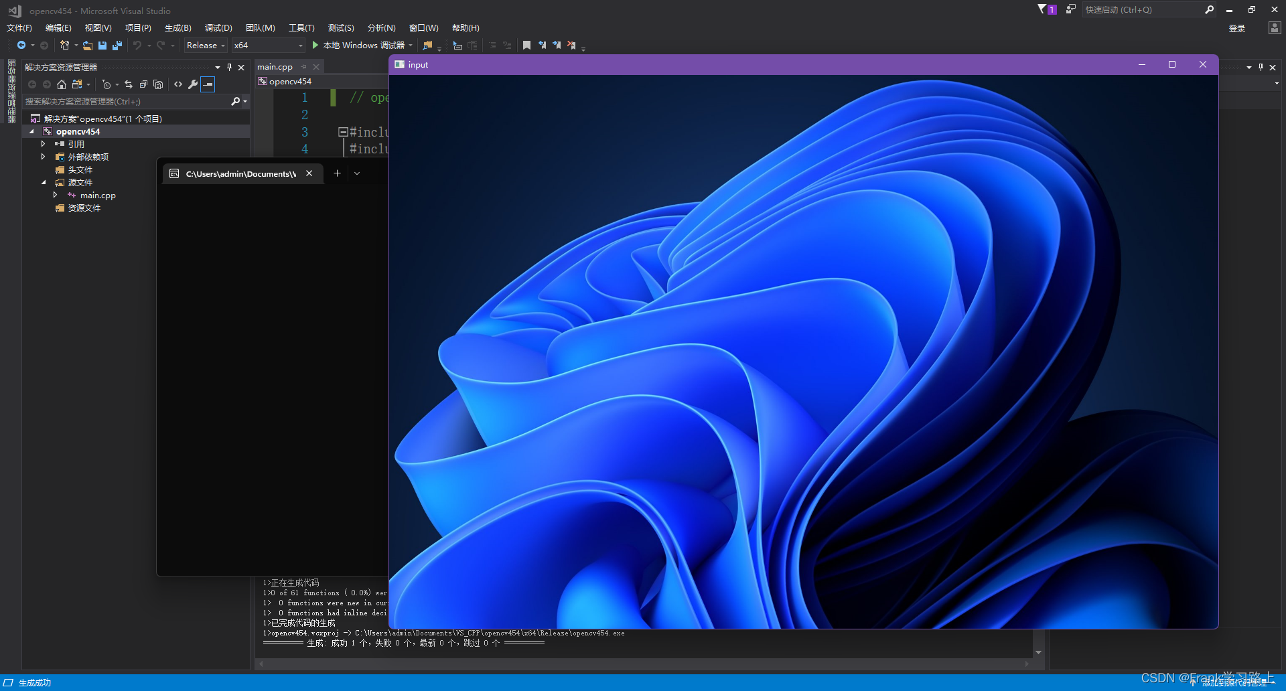Click the opencv454 scope dropdown in editor

click(x=321, y=82)
